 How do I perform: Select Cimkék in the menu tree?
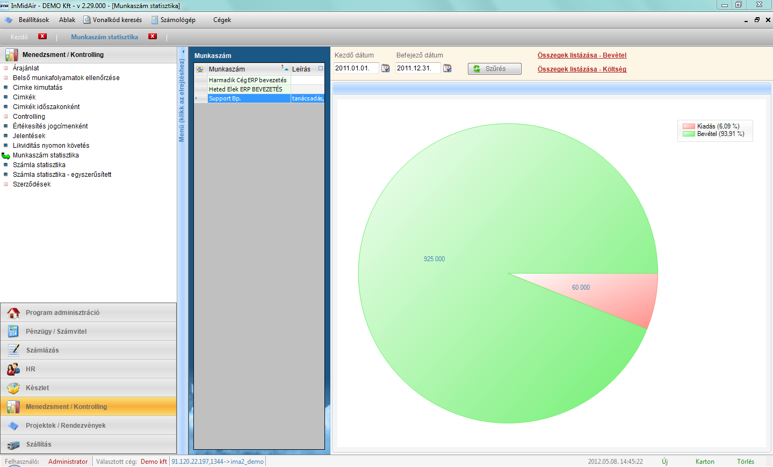coord(24,97)
